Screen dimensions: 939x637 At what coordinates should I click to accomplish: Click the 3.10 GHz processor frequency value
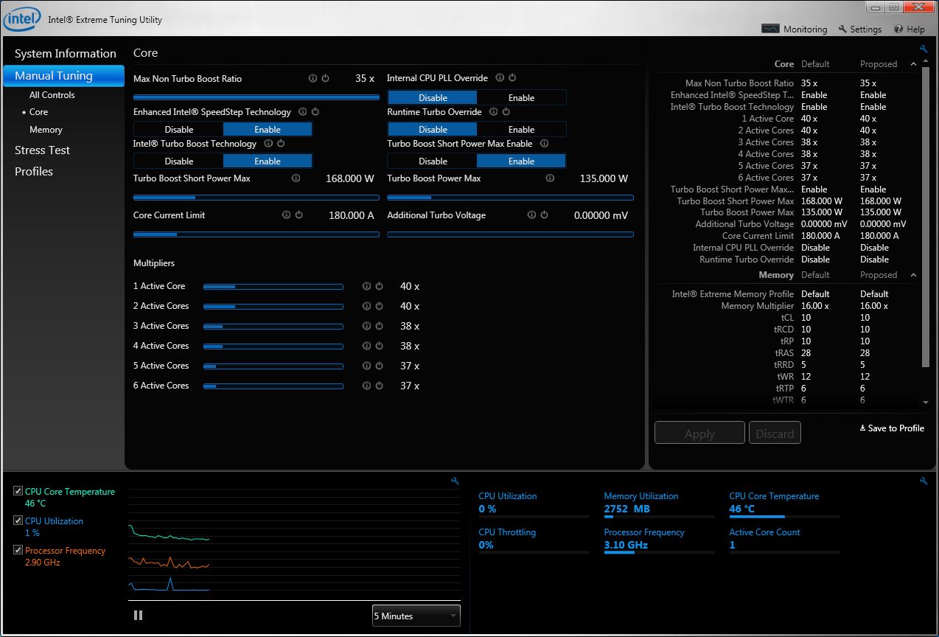tap(626, 545)
